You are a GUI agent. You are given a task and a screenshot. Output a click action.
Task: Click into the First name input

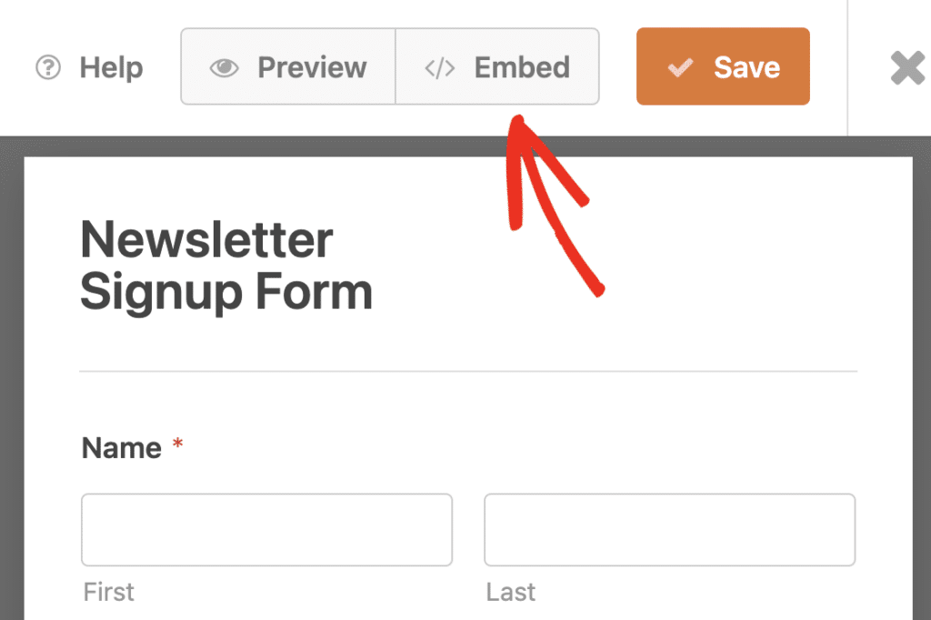(x=266, y=530)
